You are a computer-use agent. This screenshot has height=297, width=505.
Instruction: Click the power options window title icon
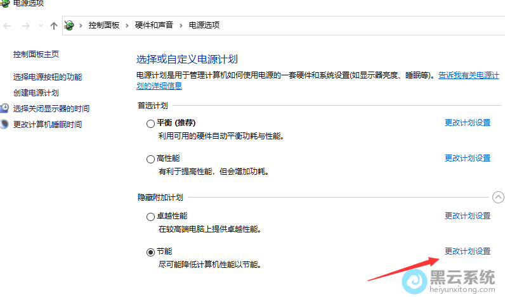[4, 3]
